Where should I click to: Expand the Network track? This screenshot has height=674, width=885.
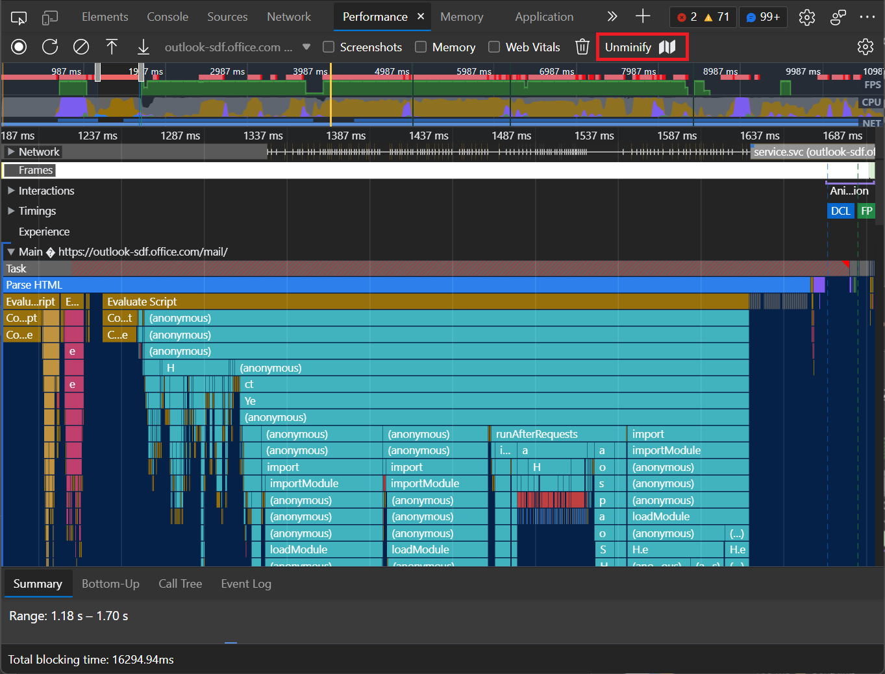[10, 151]
